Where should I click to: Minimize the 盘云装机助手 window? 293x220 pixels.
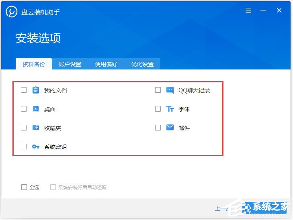click(x=264, y=10)
